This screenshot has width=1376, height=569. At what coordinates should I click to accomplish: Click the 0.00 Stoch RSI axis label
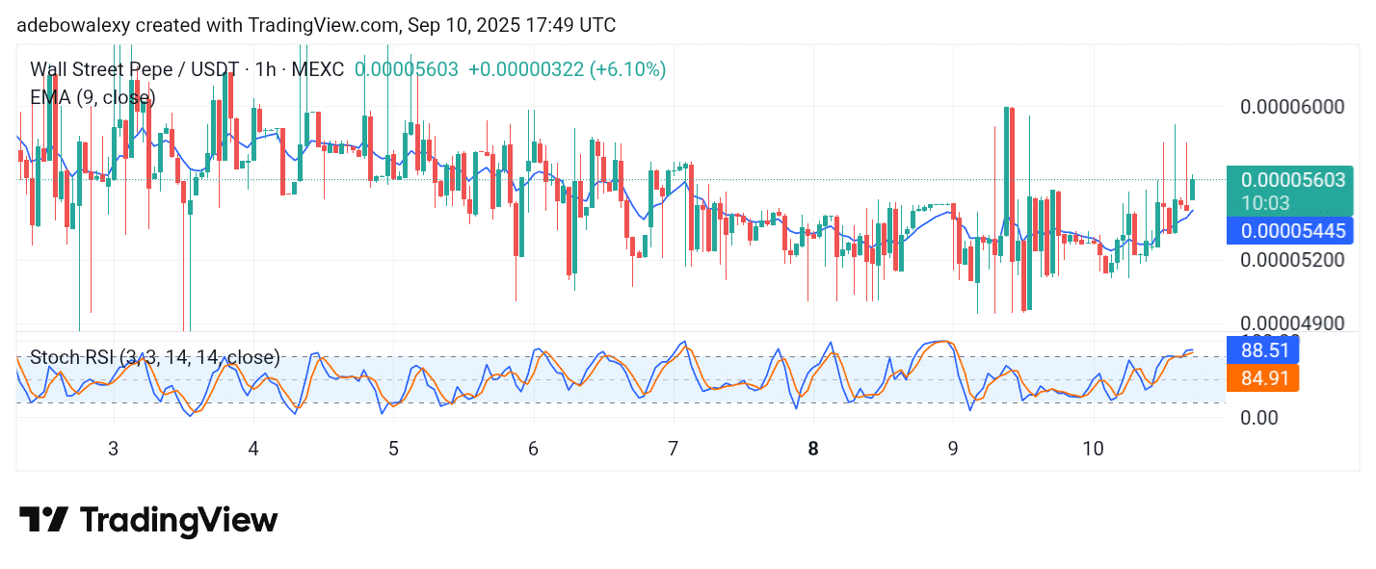click(1259, 418)
